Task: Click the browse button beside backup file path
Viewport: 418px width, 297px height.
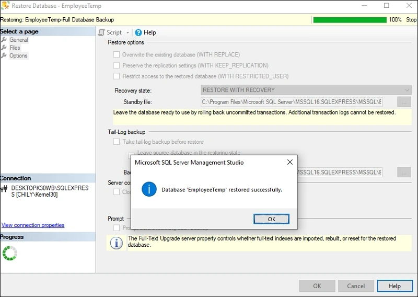Action: (x=404, y=172)
